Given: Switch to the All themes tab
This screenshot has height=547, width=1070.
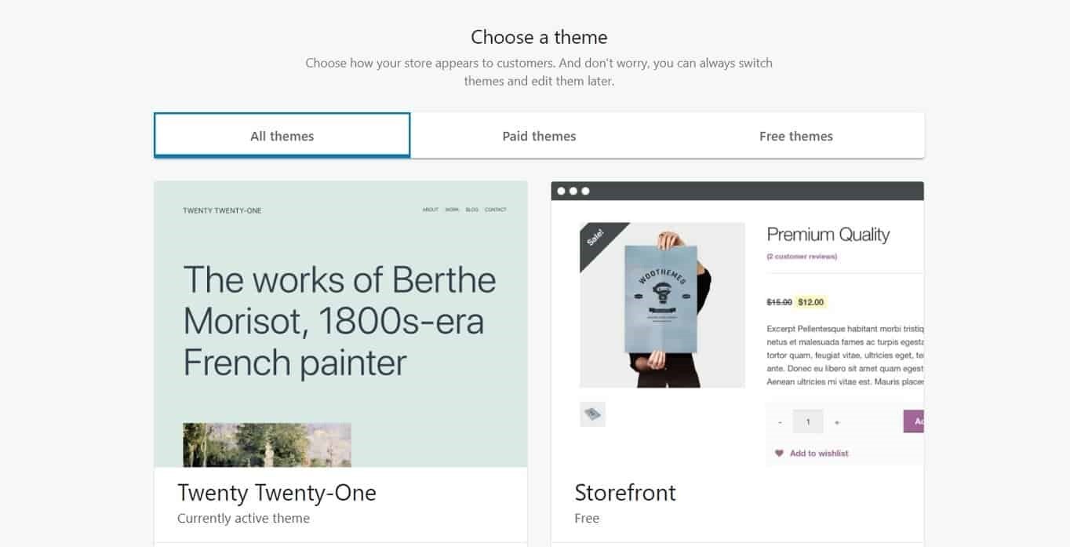Looking at the screenshot, I should pos(282,136).
